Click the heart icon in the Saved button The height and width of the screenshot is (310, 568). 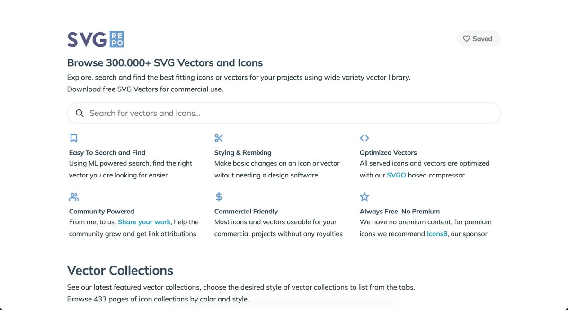coord(466,39)
